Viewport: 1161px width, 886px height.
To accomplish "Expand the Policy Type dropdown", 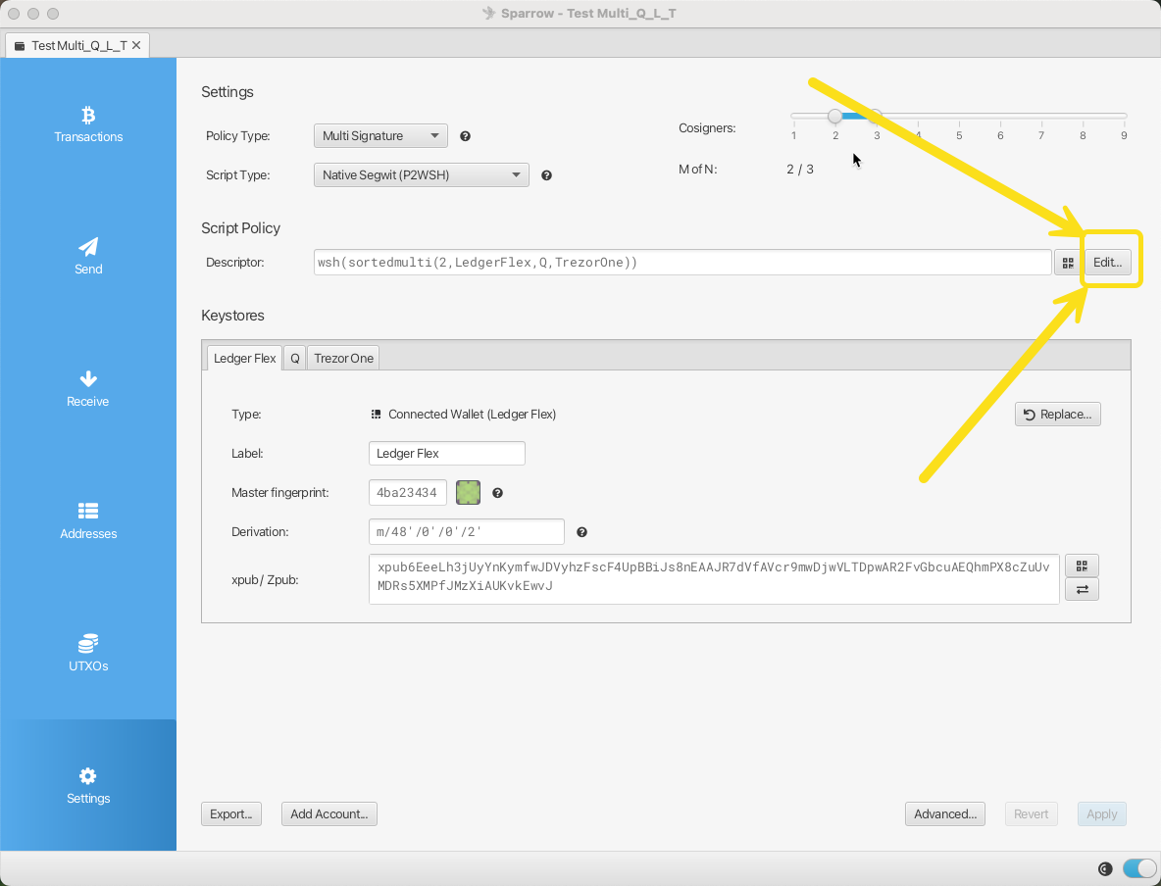I will tap(380, 136).
